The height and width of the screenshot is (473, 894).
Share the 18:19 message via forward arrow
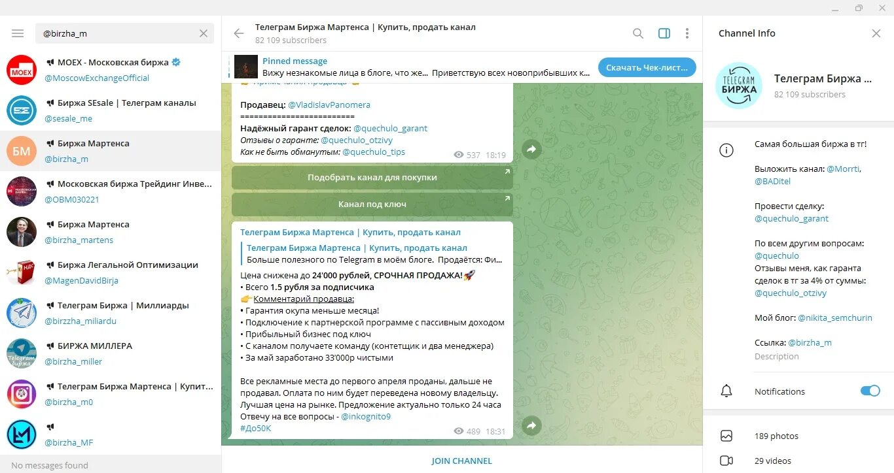531,150
